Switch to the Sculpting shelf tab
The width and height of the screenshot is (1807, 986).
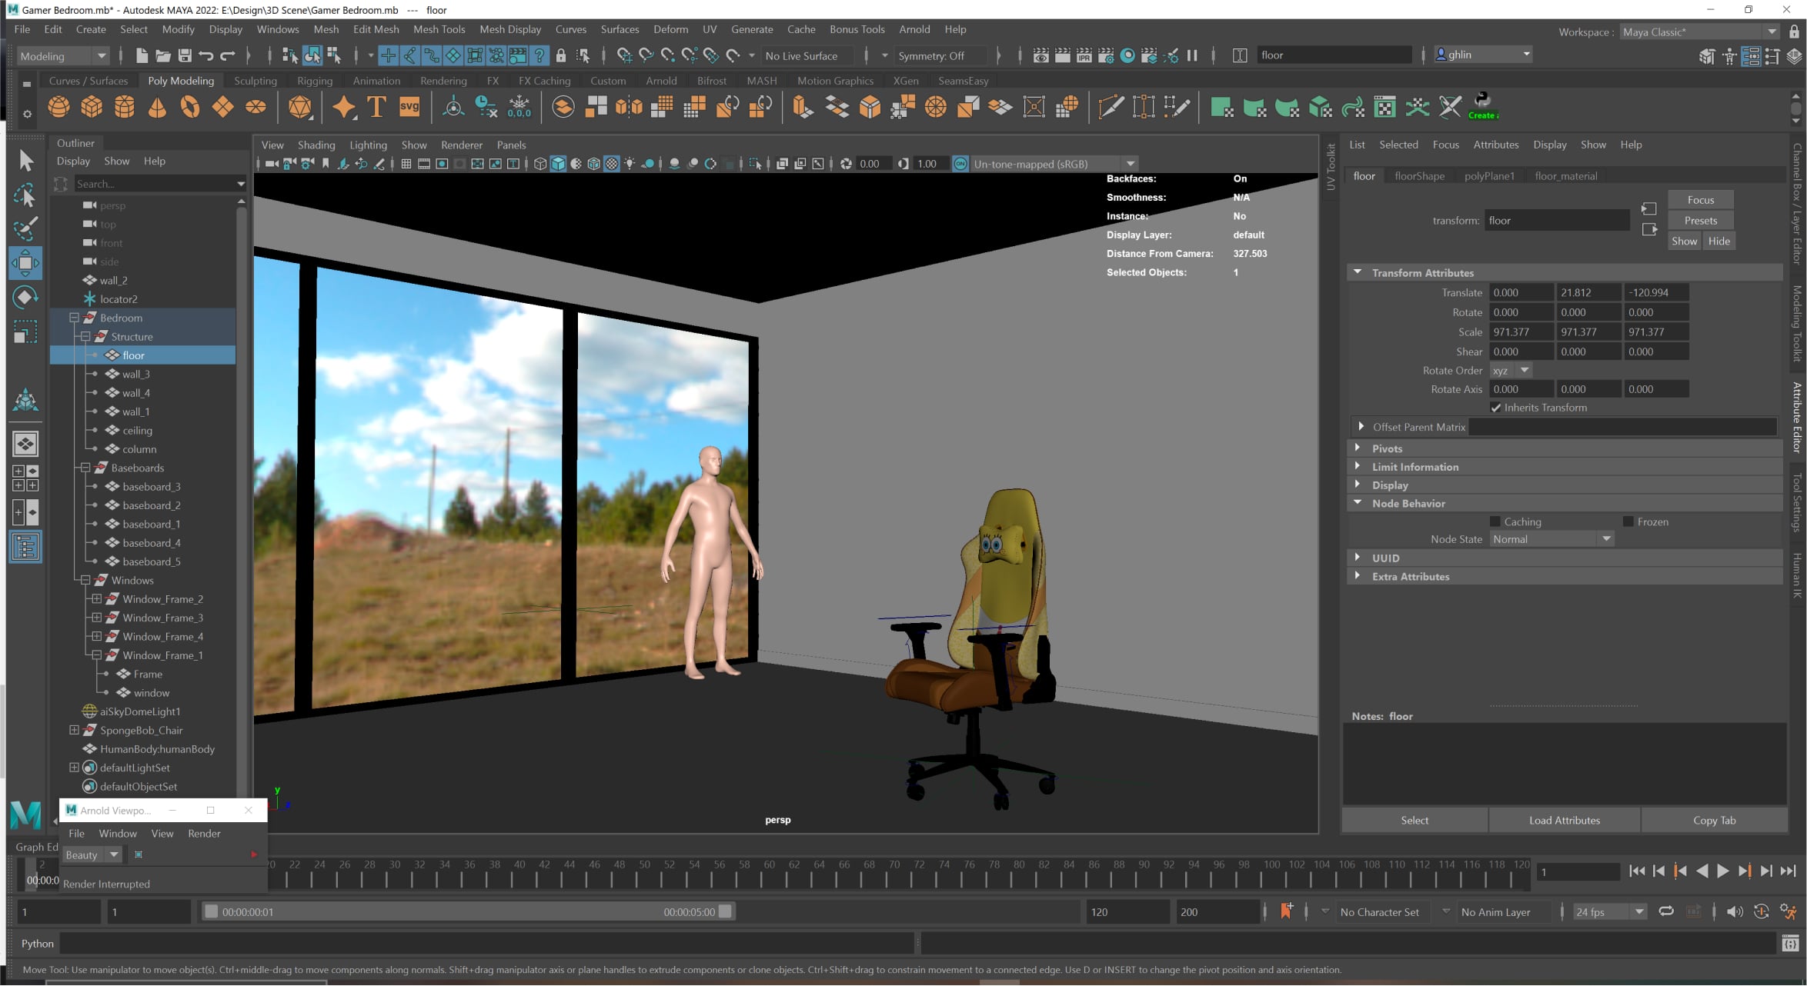(x=255, y=81)
